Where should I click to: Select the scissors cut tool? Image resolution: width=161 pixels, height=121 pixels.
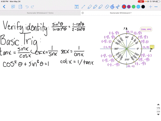(x=118, y=7)
